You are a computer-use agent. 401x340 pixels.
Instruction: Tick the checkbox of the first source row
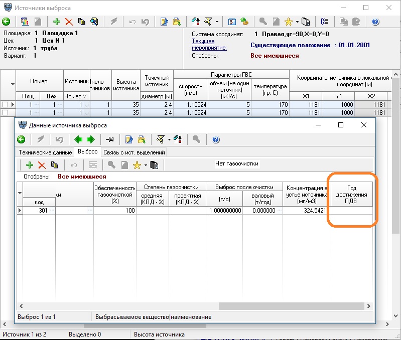click(5, 105)
